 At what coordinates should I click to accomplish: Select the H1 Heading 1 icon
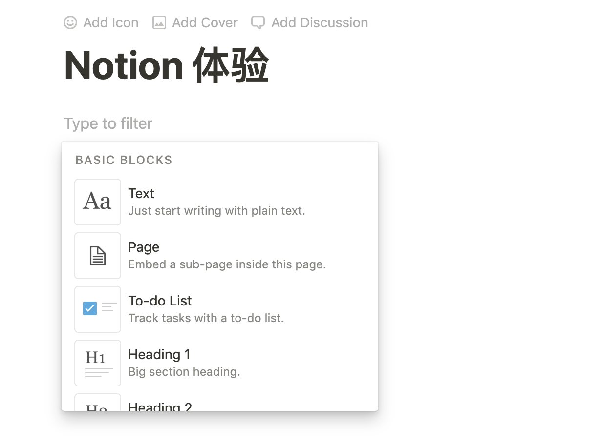98,363
